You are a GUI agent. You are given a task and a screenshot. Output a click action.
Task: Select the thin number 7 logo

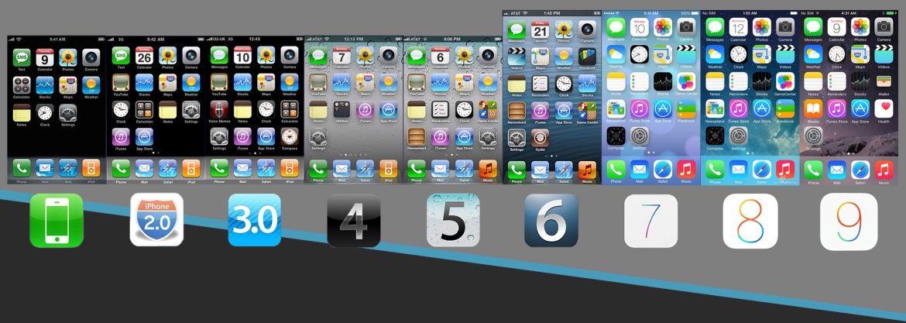click(x=650, y=222)
